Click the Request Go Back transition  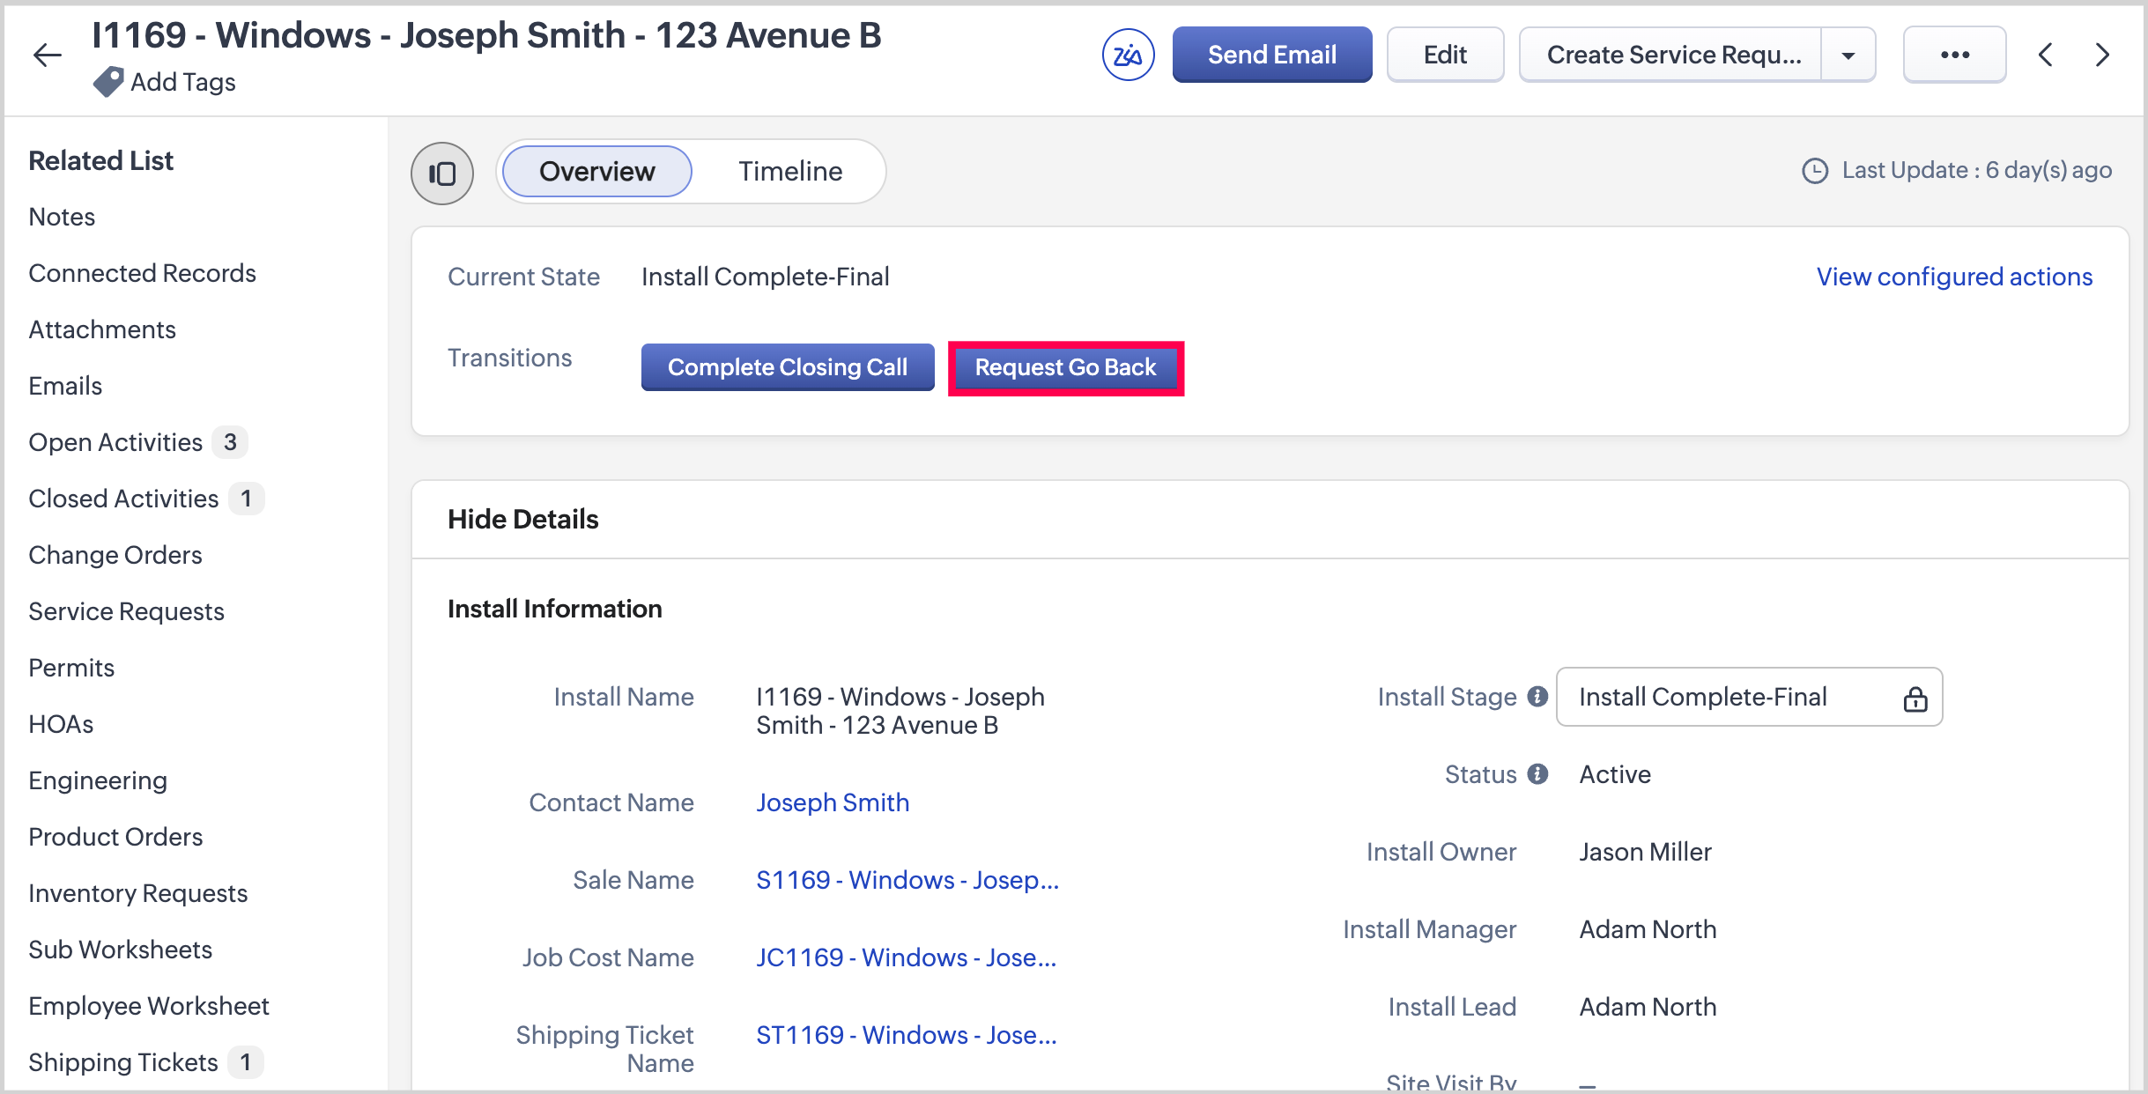1065,367
